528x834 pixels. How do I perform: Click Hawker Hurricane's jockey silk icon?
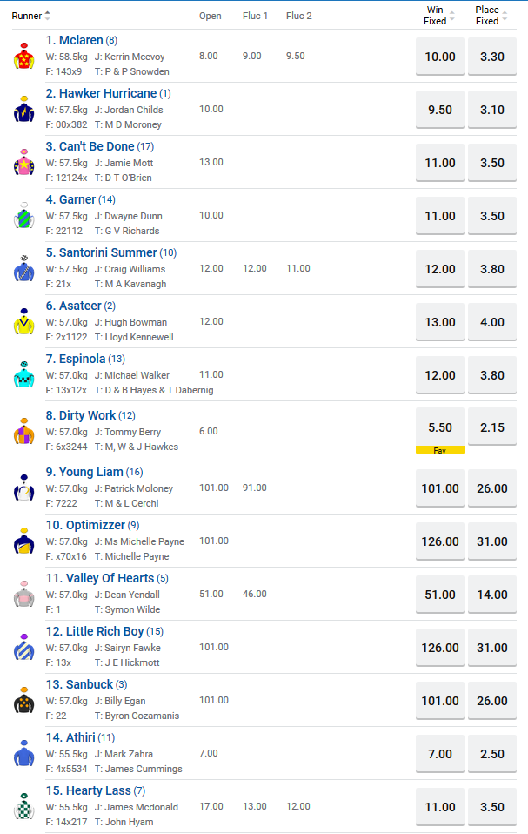click(x=23, y=110)
